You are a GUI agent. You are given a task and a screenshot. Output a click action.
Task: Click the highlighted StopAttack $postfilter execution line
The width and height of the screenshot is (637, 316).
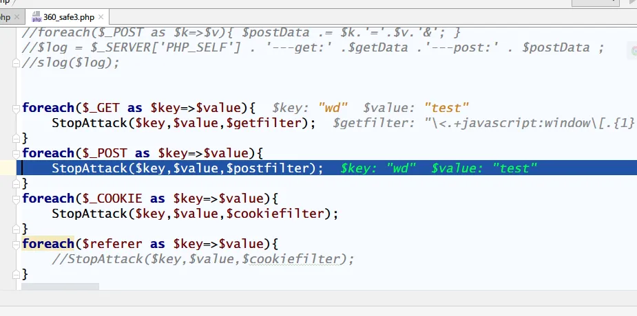coord(187,168)
